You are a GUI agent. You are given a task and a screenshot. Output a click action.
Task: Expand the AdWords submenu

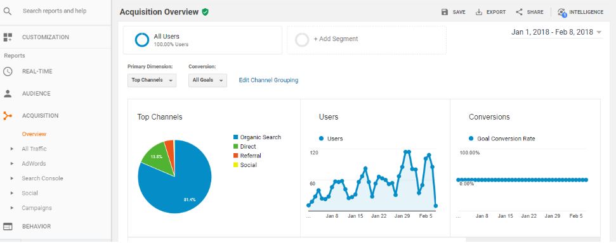tap(12, 164)
